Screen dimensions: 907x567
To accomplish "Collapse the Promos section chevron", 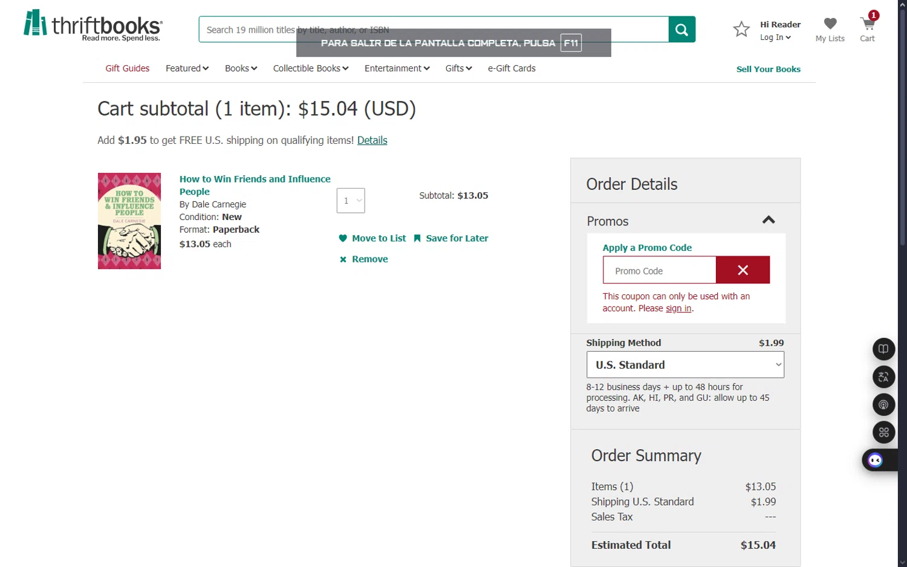I will [769, 220].
